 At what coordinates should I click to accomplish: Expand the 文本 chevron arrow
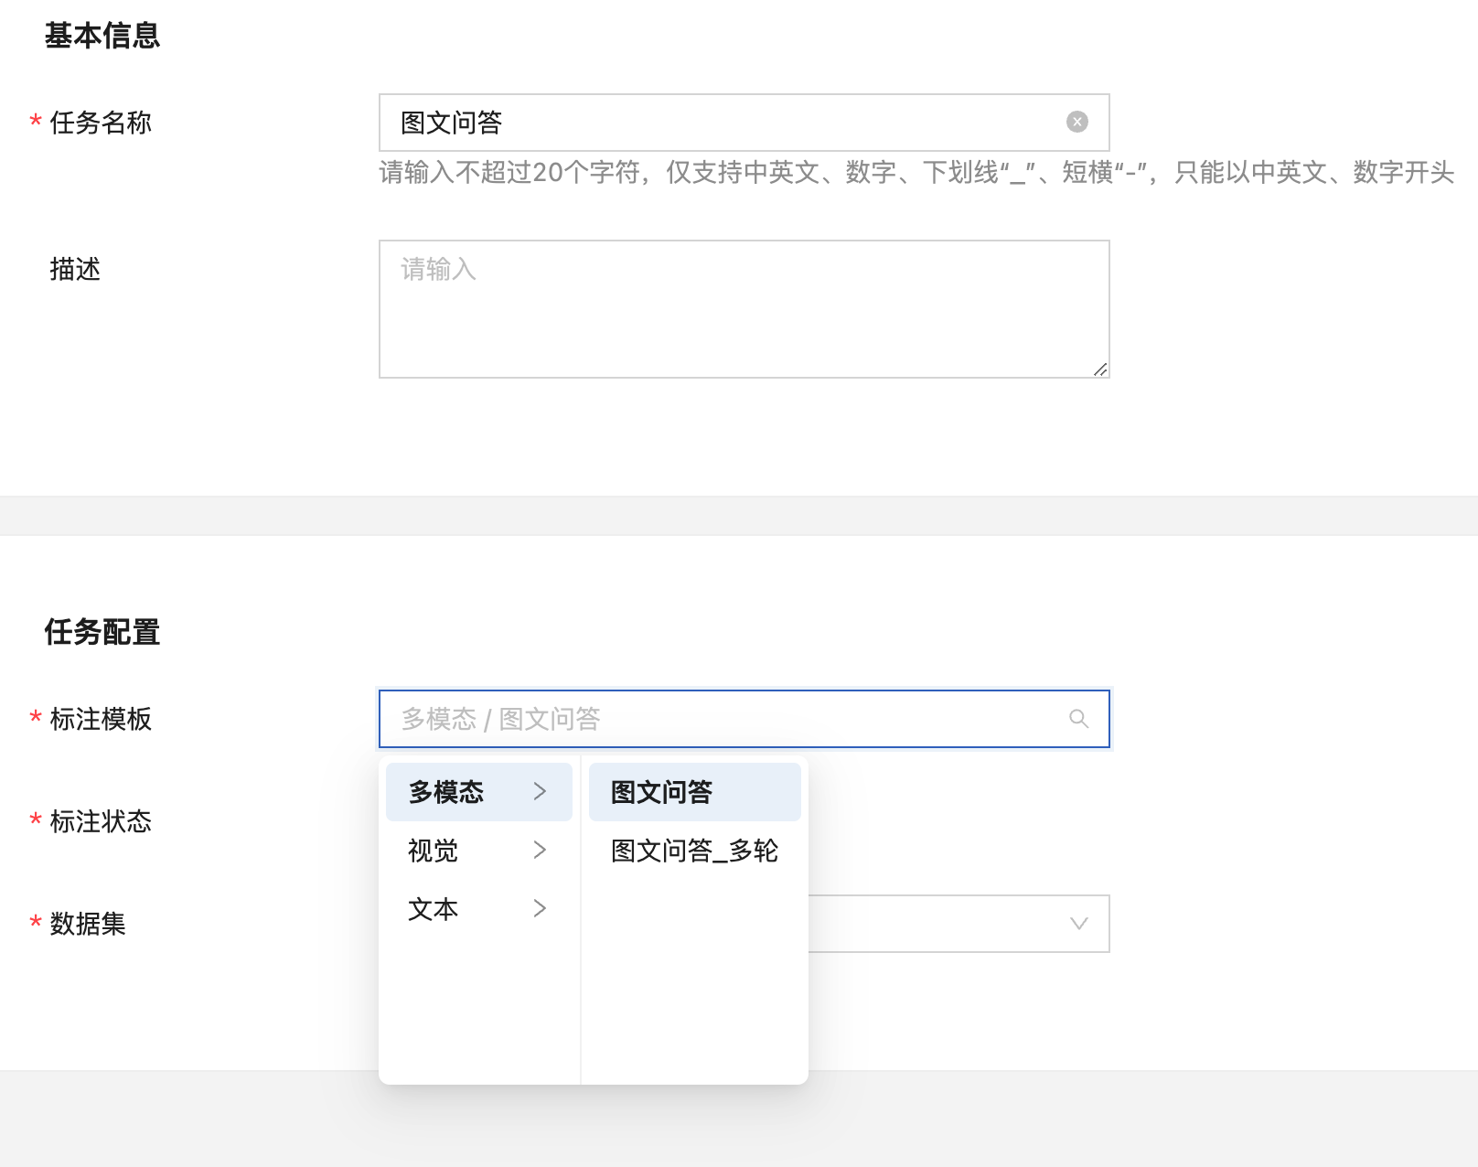tap(540, 909)
